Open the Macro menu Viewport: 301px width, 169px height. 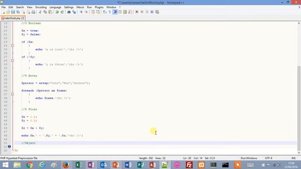point(80,8)
